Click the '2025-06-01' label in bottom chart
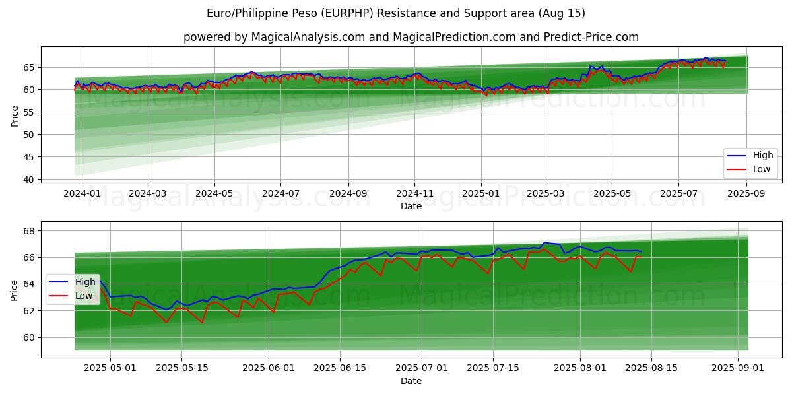 point(269,368)
